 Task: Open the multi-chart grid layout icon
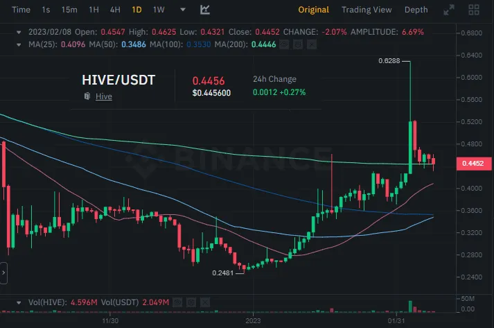coord(474,10)
